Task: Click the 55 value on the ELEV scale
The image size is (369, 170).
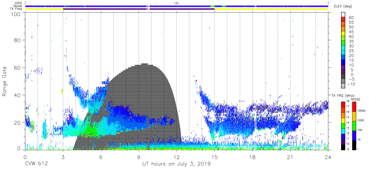Action: coord(351,22)
